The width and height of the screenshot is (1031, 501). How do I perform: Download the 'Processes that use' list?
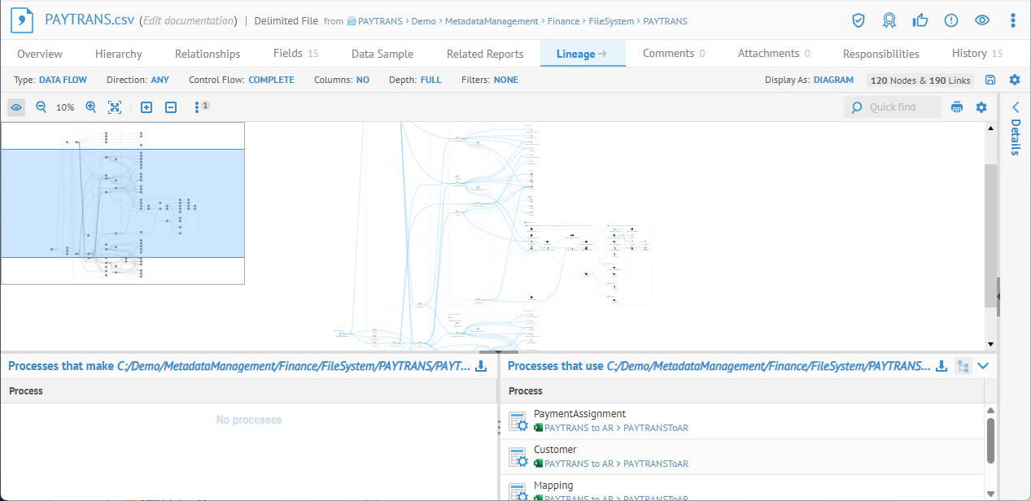[x=941, y=366]
